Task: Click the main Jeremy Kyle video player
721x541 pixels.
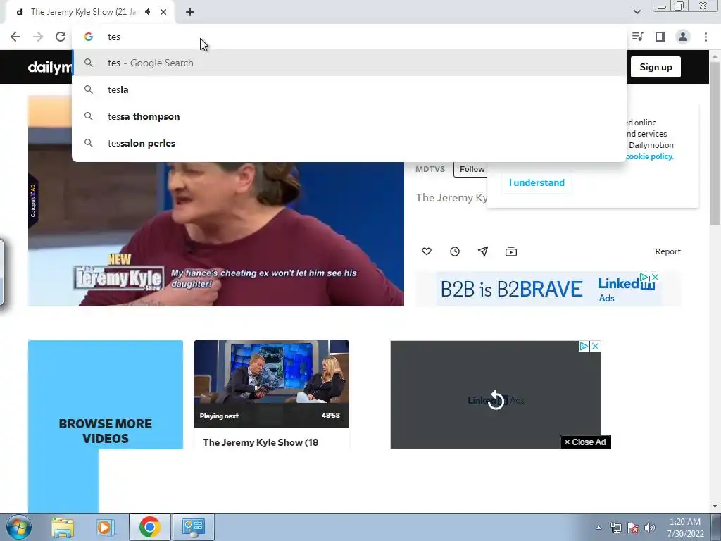Action: [x=216, y=234]
